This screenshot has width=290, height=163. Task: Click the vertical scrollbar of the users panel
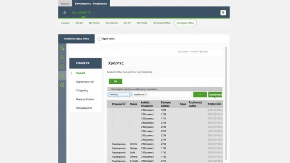[226, 103]
